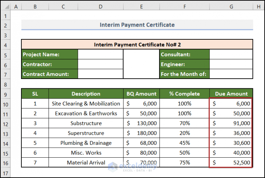This screenshot has width=265, height=178.
Task: Click BQ Amount cell showing 130,000
Action: [x=141, y=123]
